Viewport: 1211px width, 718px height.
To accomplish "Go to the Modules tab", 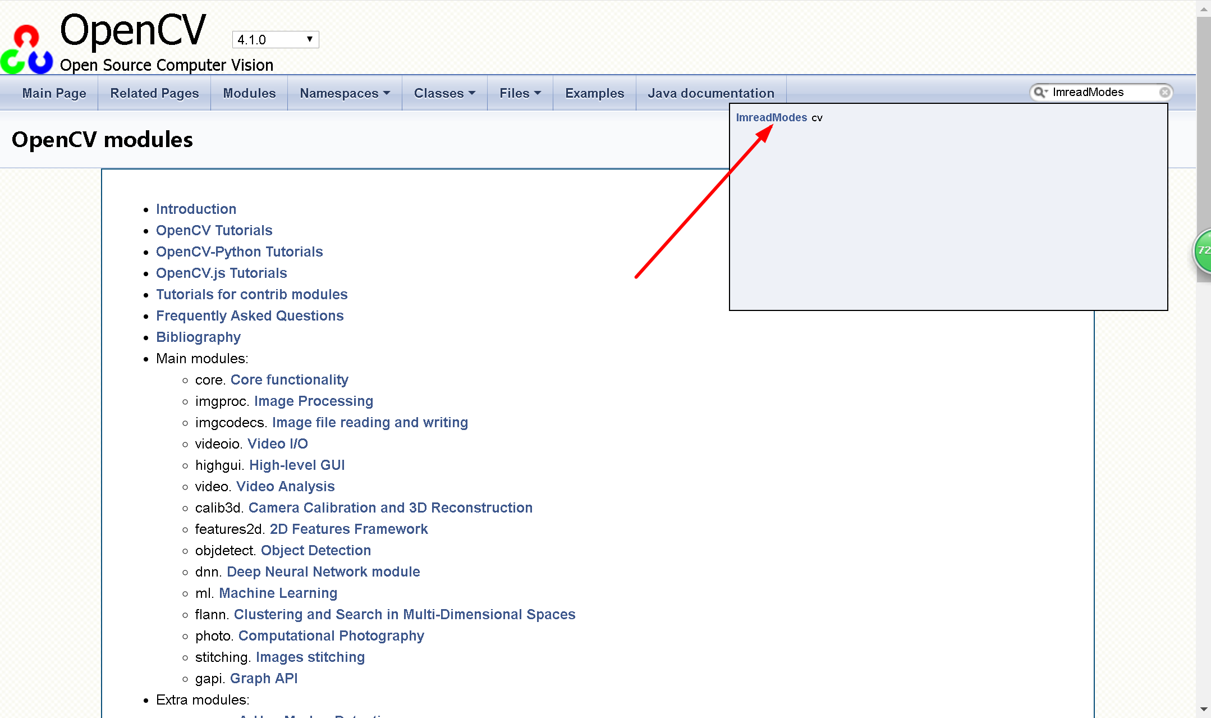I will (249, 93).
